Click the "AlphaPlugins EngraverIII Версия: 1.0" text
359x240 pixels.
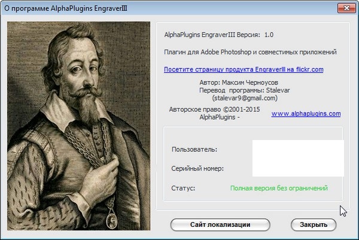pos(219,35)
